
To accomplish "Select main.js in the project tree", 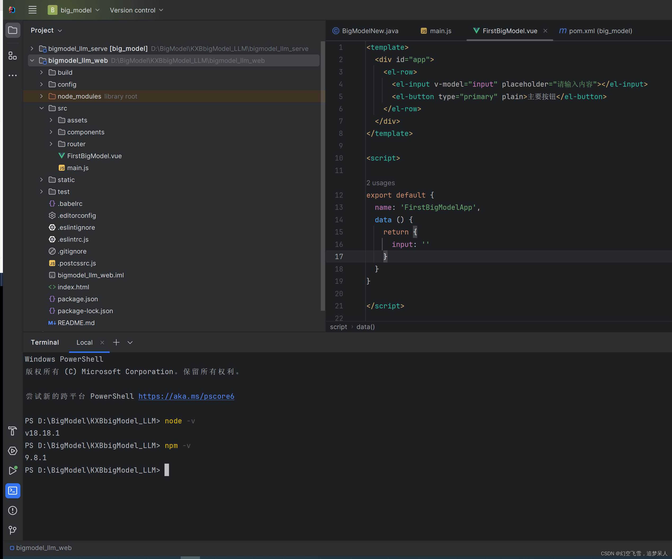I will tap(73, 168).
